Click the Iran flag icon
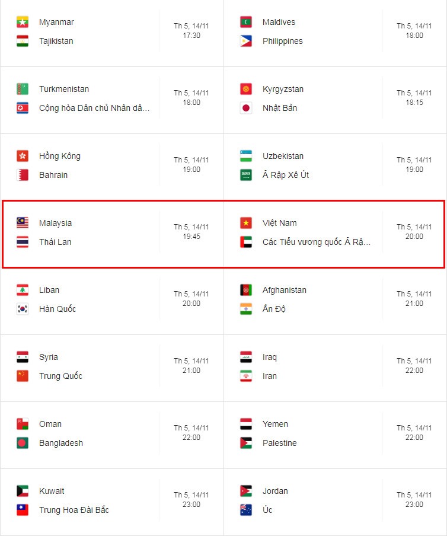Image resolution: width=447 pixels, height=536 pixels. [x=246, y=376]
